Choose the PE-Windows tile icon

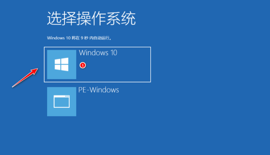tap(62, 102)
